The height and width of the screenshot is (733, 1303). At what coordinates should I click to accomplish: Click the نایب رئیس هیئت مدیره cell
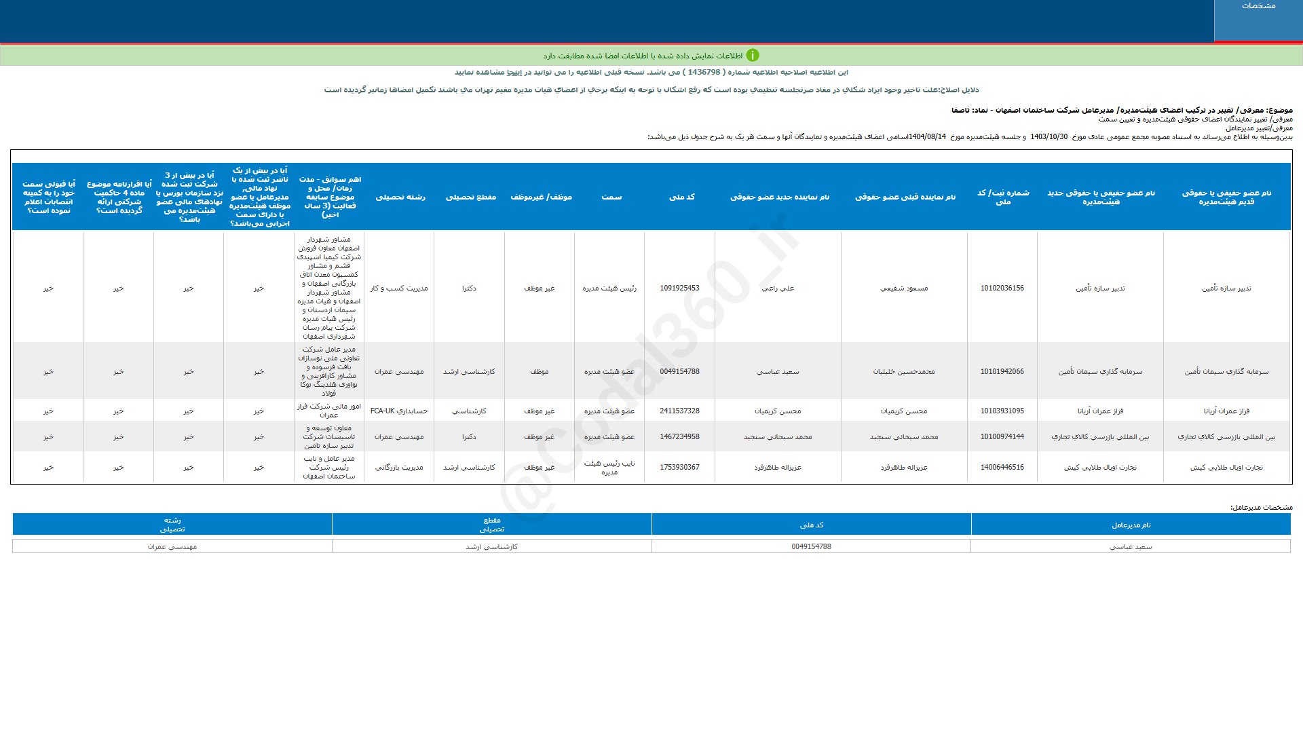609,468
